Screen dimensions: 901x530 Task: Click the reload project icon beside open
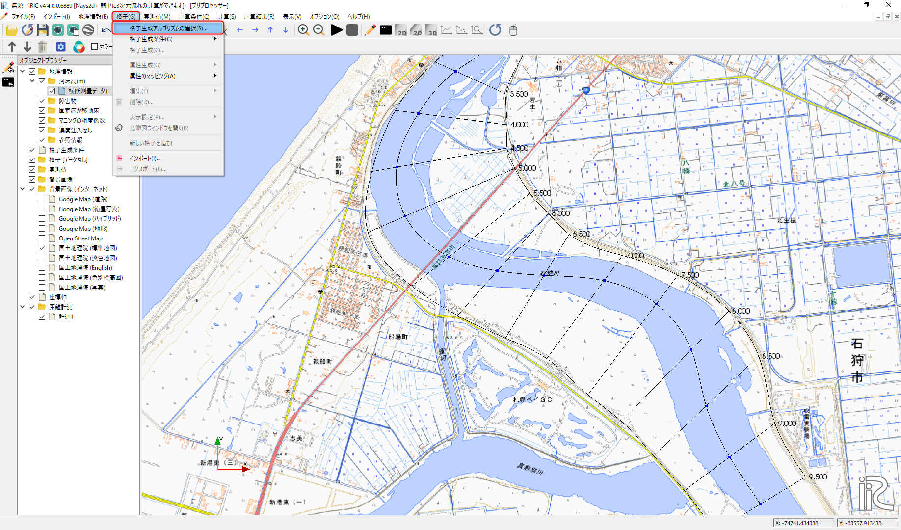pos(27,30)
